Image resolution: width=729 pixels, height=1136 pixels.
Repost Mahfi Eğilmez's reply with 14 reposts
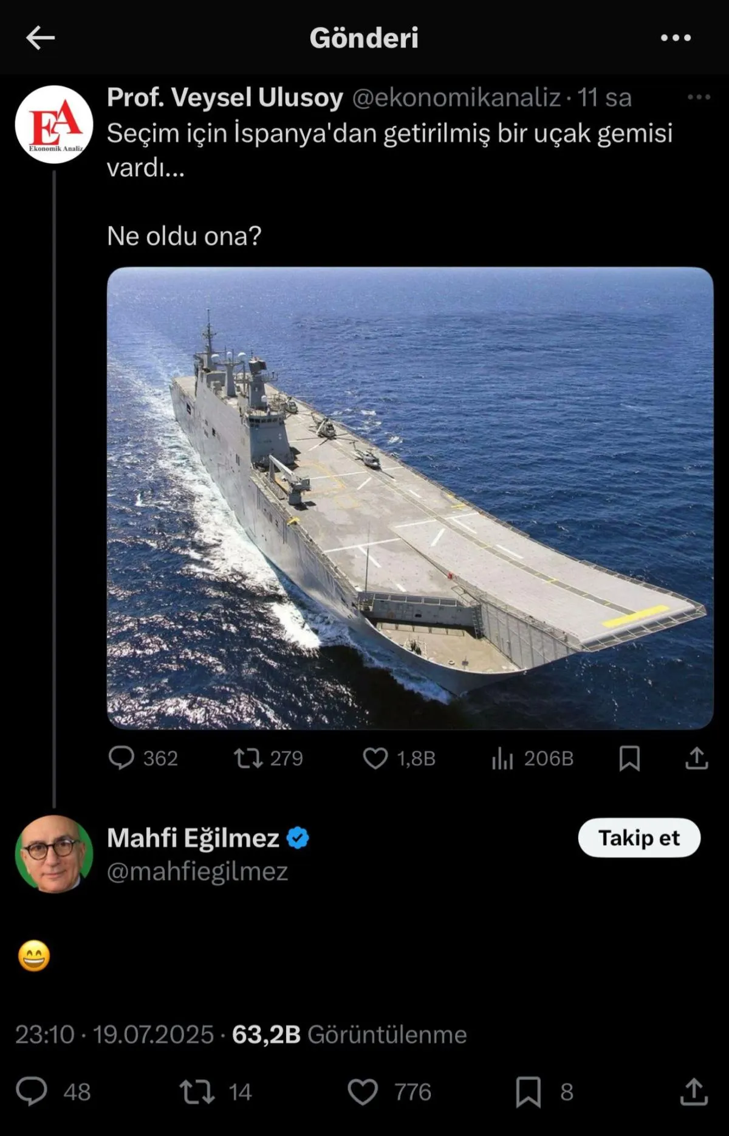point(197,1092)
